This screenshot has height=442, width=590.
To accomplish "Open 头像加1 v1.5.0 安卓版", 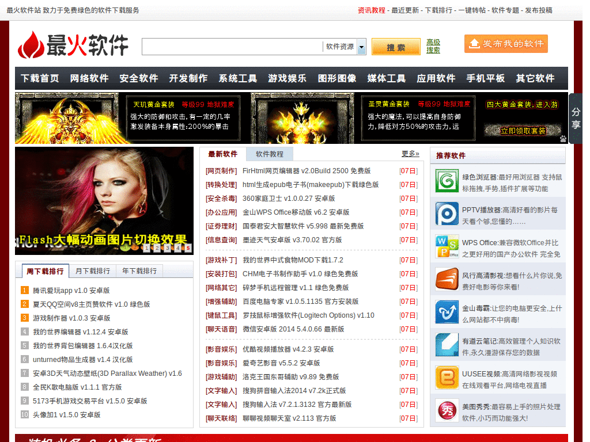I will coord(67,415).
